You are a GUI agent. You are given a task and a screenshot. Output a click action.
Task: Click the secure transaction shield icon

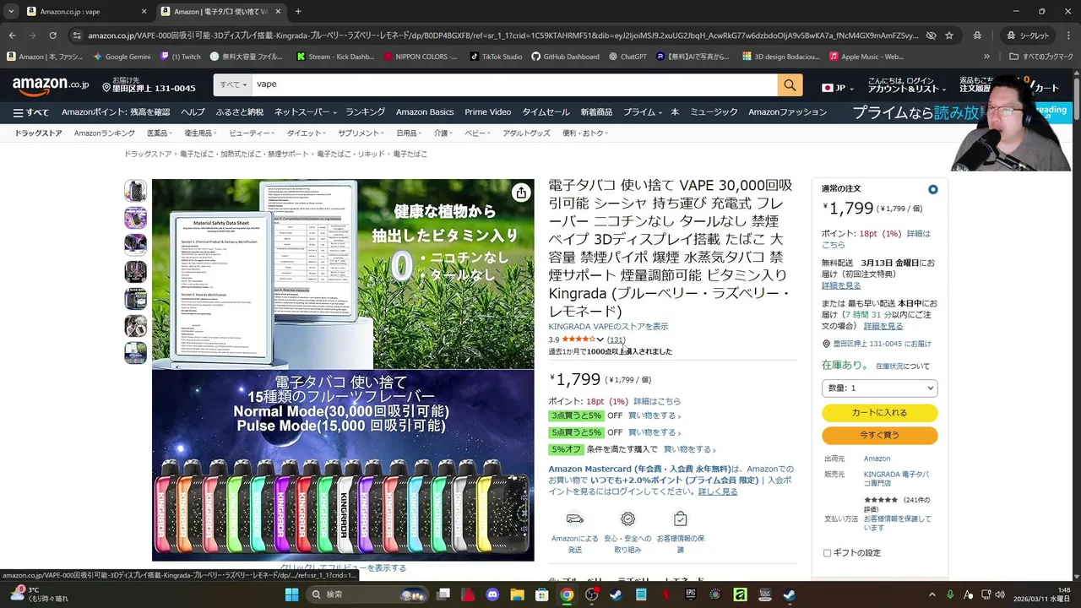(x=627, y=518)
